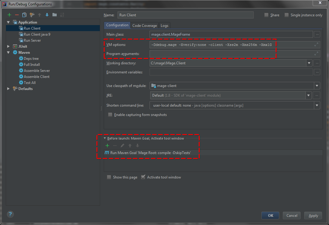Open the help question mark button
Screen dimensions: 329x225
[x=10, y=214]
